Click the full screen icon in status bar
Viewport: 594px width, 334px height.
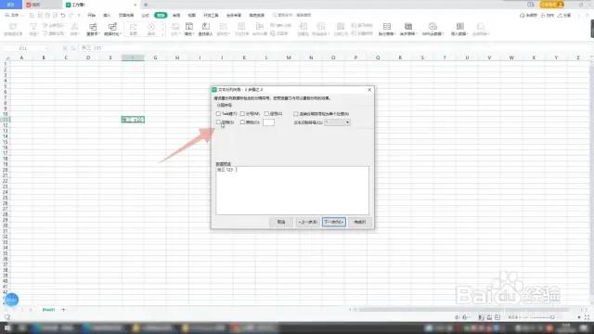tap(587, 317)
